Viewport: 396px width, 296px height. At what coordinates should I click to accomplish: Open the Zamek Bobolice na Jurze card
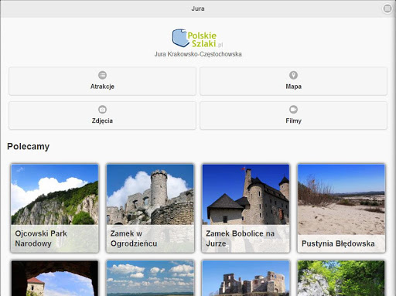246,208
